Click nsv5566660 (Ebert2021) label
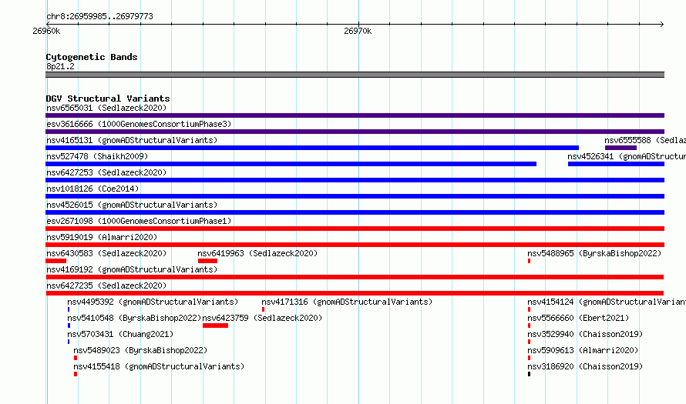686x404 pixels. (x=578, y=318)
